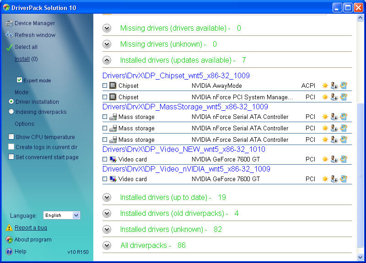Expand Installed drivers (old driverpacks) arrow
This screenshot has width=366, height=263.
[x=107, y=213]
